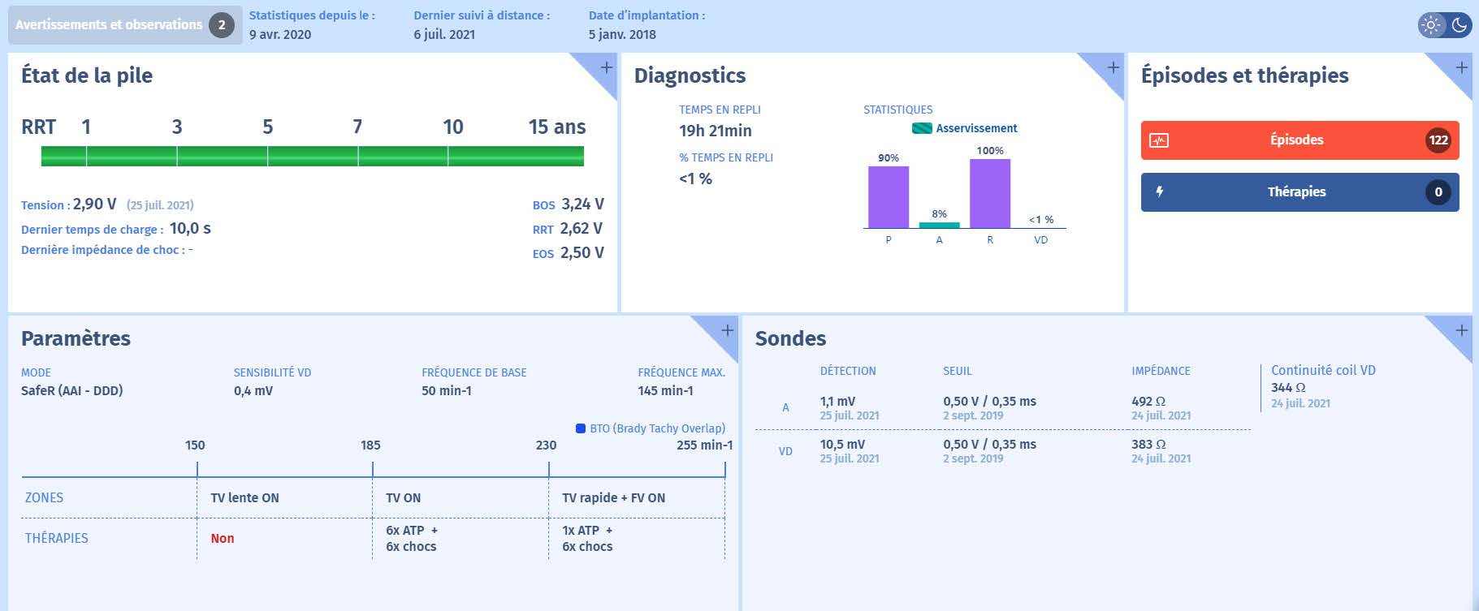Toggle the light/dark theme switch
Image resolution: width=1479 pixels, height=611 pixels.
[x=1445, y=25]
